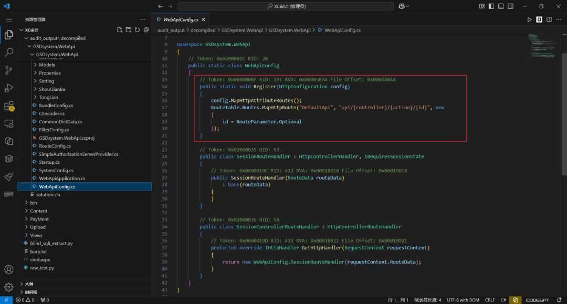Open the hamburger application menu
567x304 pixels.
tap(9, 19)
